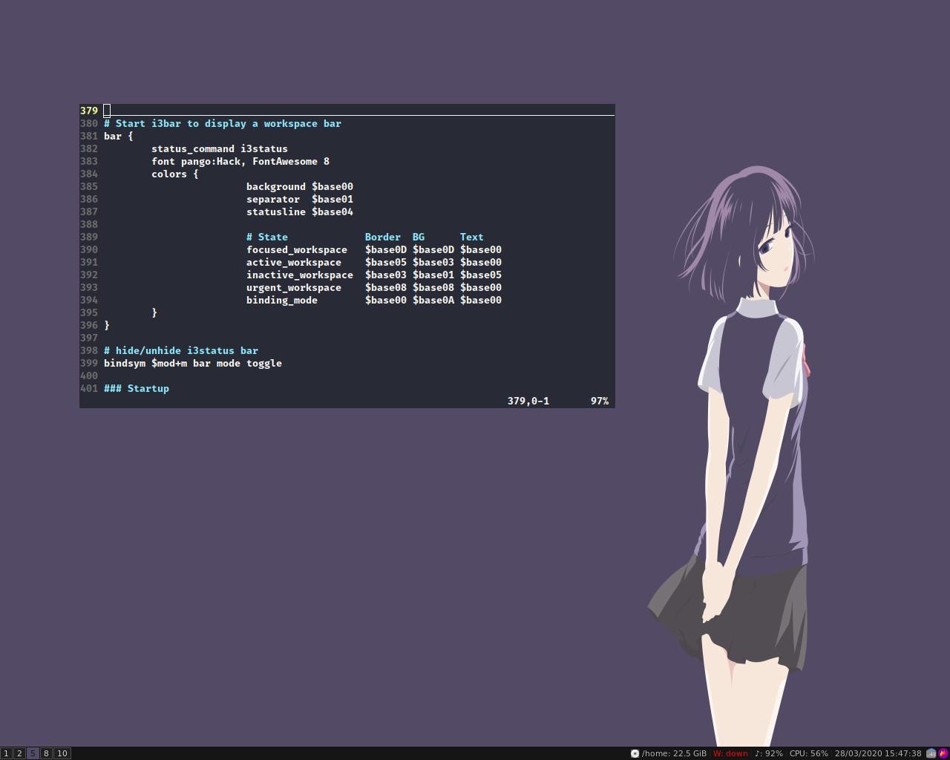Click the red 'W: down' wifi status
Viewport: 950px width, 760px height.
730,753
